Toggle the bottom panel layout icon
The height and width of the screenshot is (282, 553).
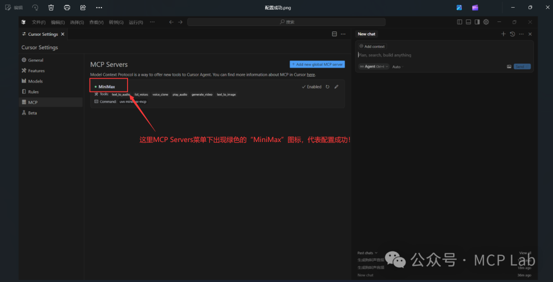coord(469,22)
